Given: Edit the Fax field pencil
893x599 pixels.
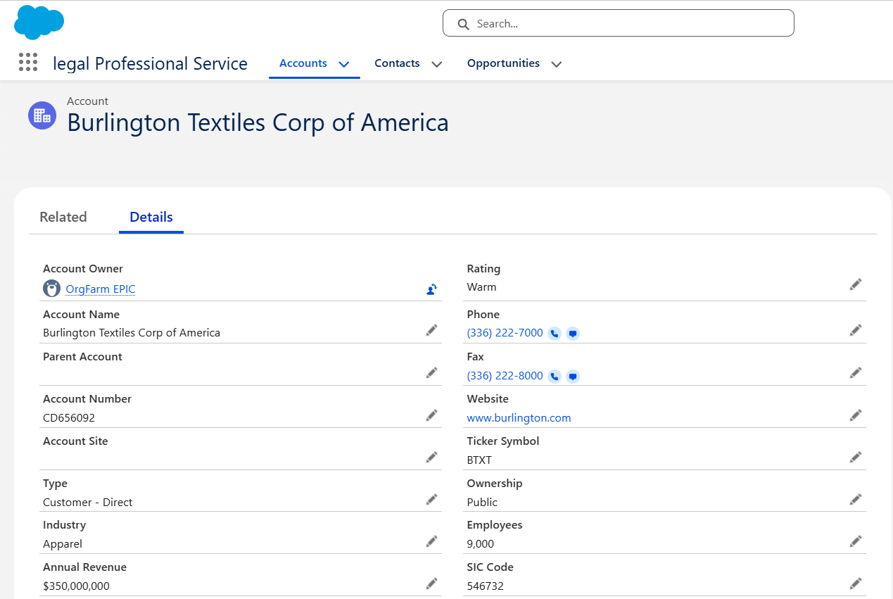Looking at the screenshot, I should (x=856, y=372).
